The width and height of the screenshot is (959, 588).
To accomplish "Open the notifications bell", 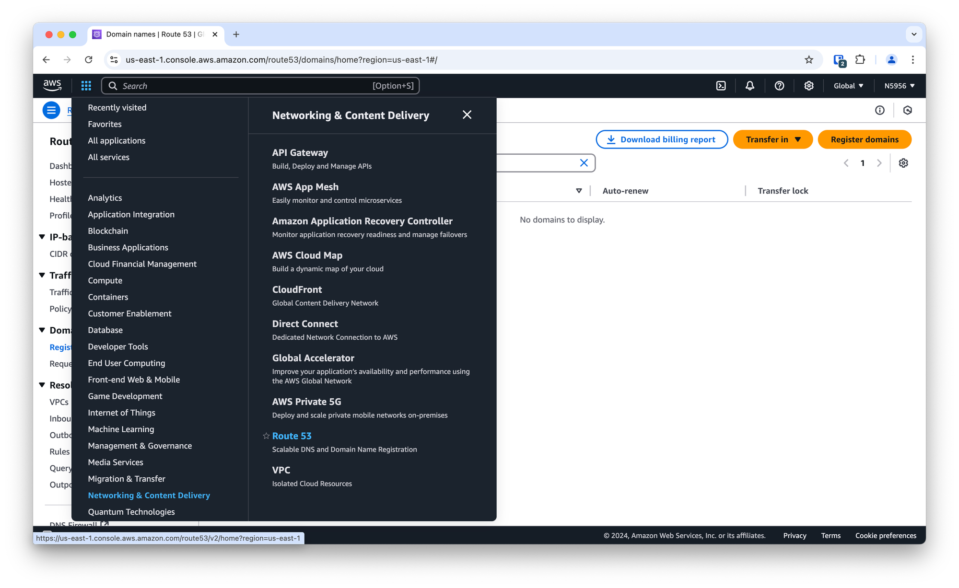I will pyautogui.click(x=750, y=86).
